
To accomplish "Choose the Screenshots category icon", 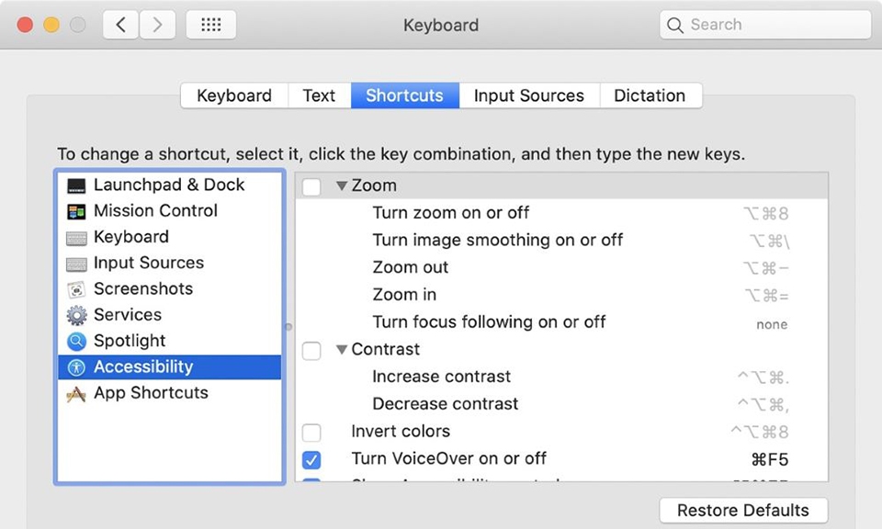I will 76,289.
